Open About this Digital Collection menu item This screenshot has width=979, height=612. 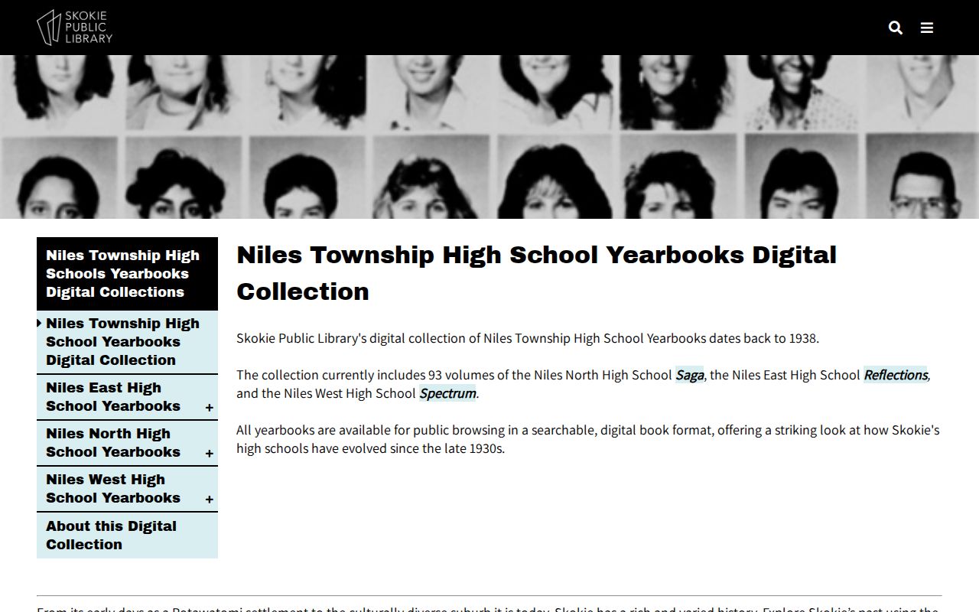127,535
